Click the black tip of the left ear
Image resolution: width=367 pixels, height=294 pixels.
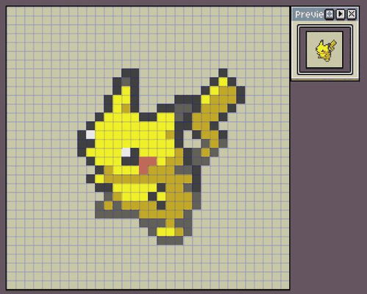(130, 73)
